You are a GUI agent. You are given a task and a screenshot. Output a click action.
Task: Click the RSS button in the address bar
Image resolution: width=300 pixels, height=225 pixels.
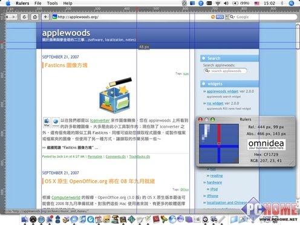pyautogui.click(x=220, y=17)
